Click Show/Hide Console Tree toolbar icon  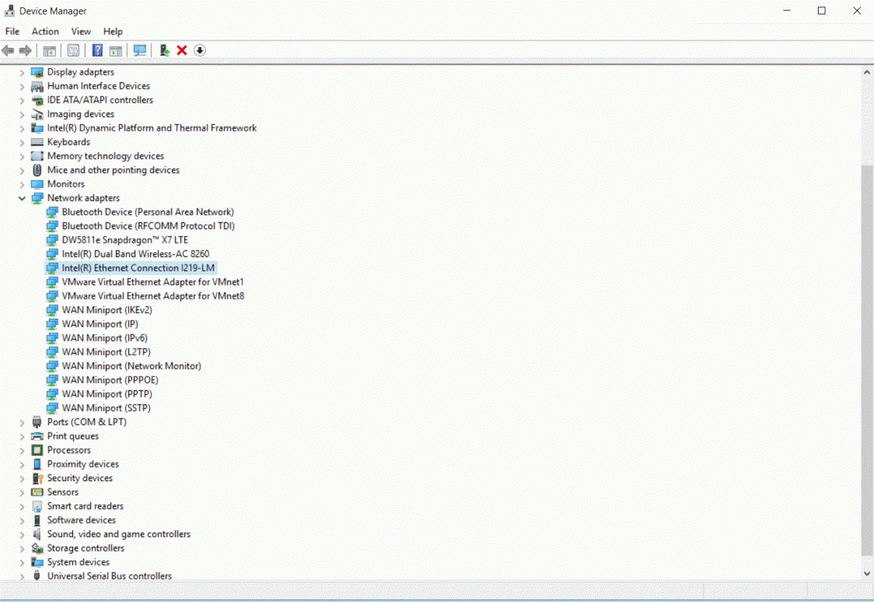(50, 50)
